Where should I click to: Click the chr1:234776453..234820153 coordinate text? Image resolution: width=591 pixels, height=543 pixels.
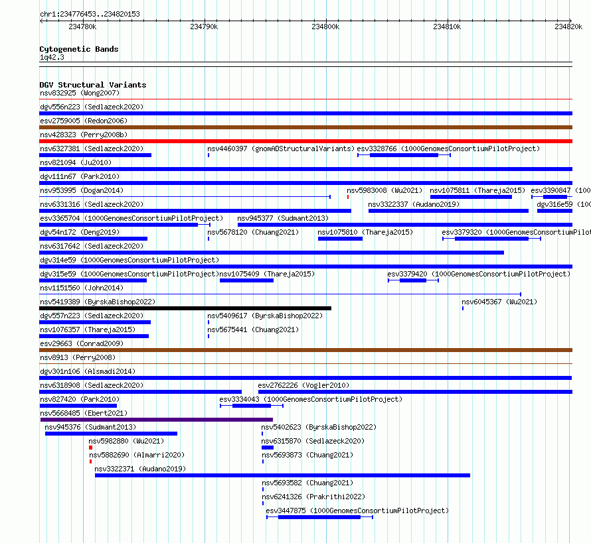(x=90, y=14)
